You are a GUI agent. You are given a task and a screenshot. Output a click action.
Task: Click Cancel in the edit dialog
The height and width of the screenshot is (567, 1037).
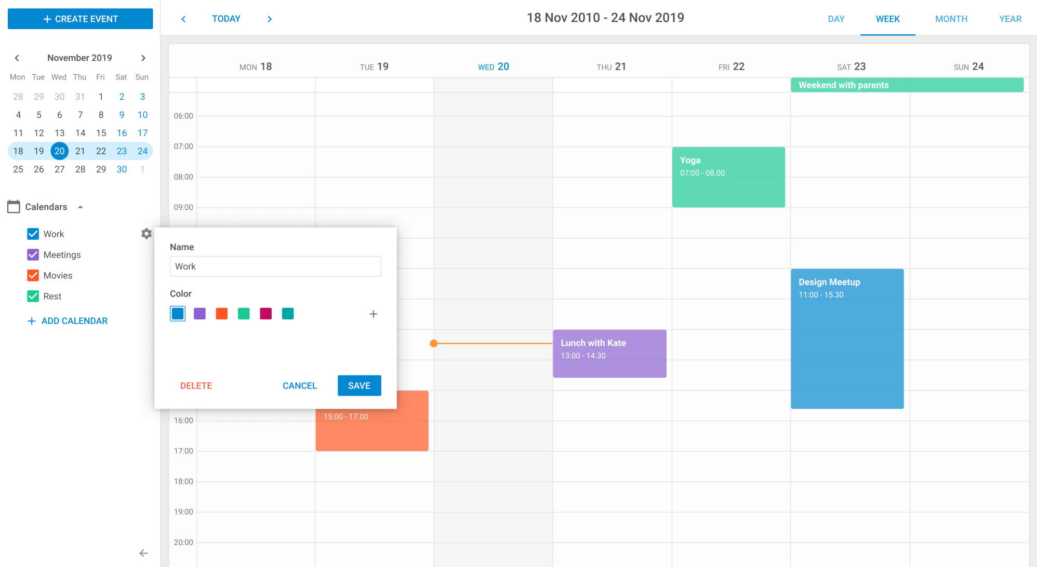(299, 385)
